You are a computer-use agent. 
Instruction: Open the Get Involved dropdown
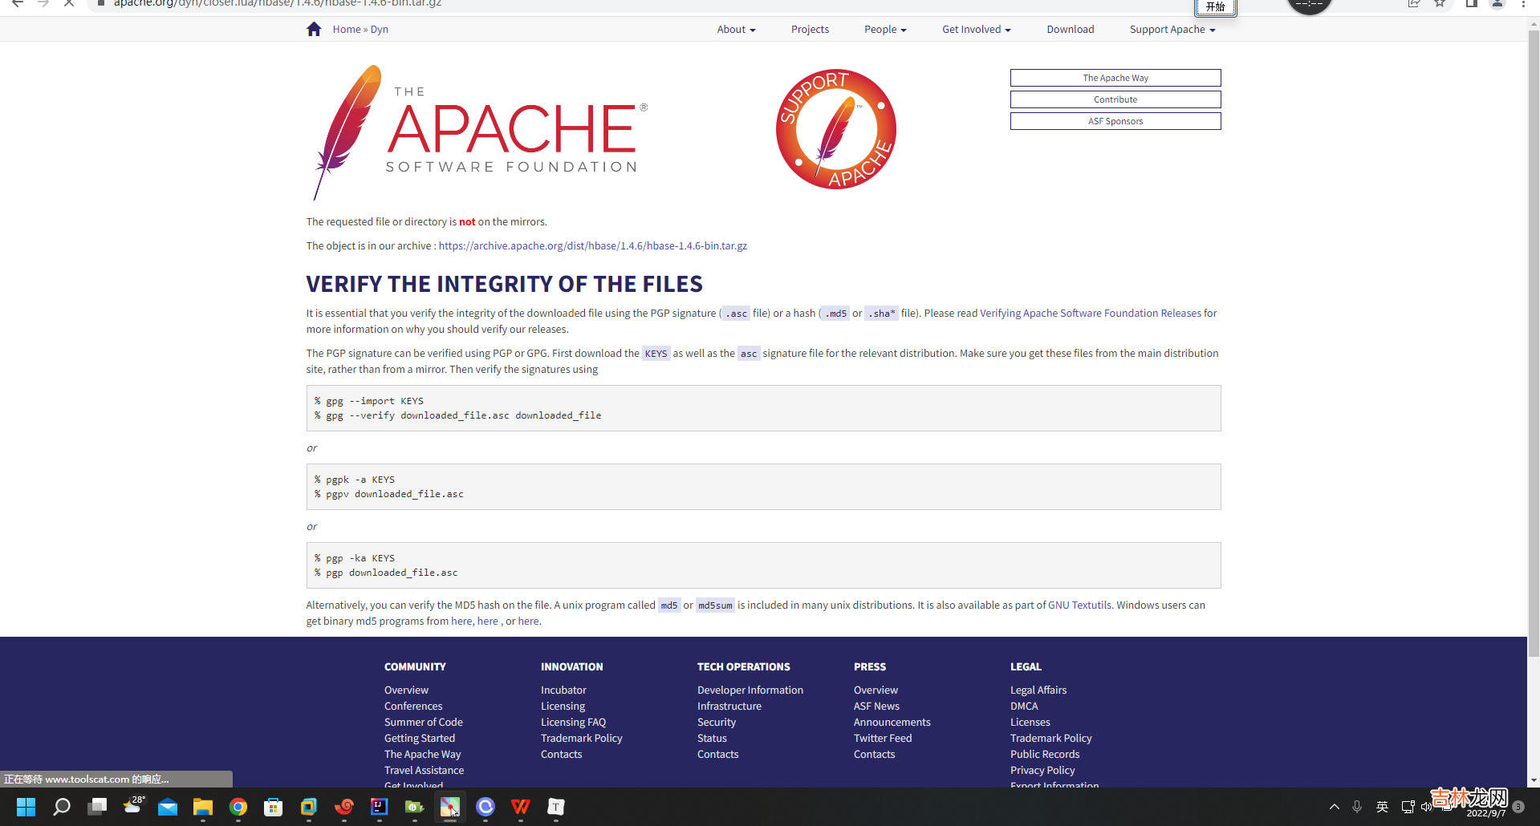pyautogui.click(x=976, y=30)
